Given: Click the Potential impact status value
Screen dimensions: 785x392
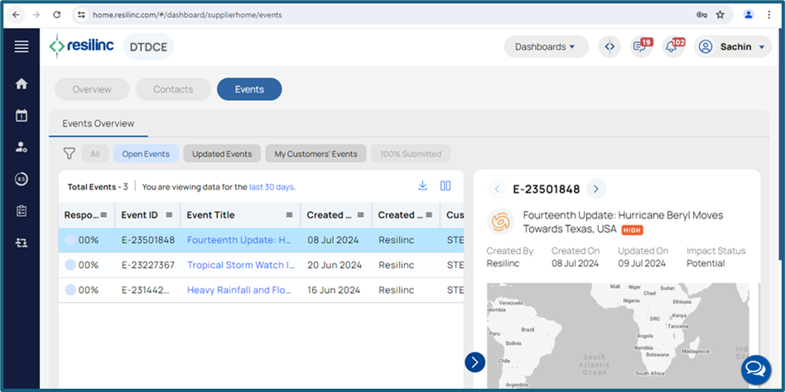Looking at the screenshot, I should pos(706,264).
